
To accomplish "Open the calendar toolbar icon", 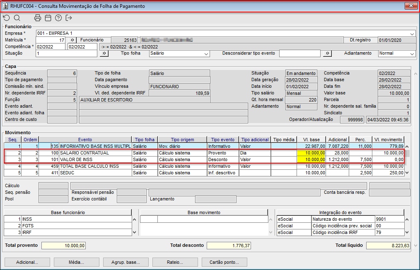I will (48, 18).
